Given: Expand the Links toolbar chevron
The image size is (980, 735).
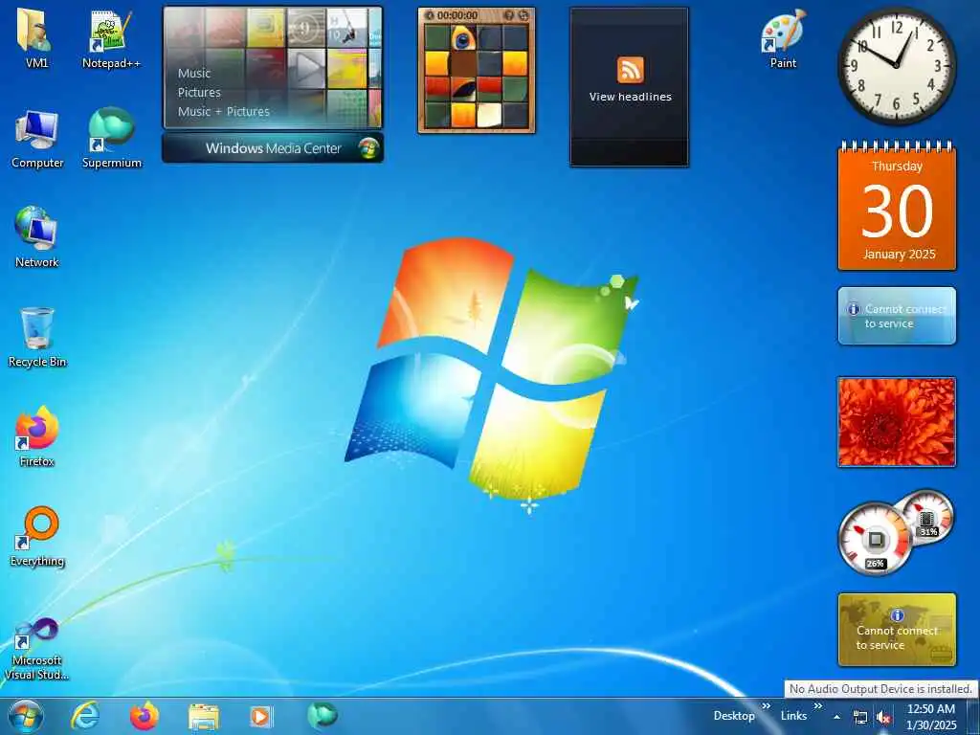Looking at the screenshot, I should coord(818,706).
